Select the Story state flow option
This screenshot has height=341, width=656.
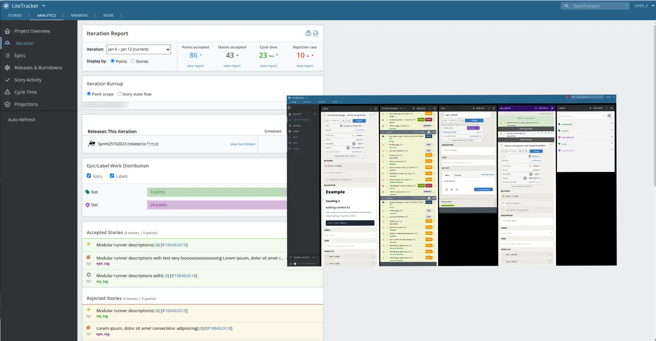119,94
